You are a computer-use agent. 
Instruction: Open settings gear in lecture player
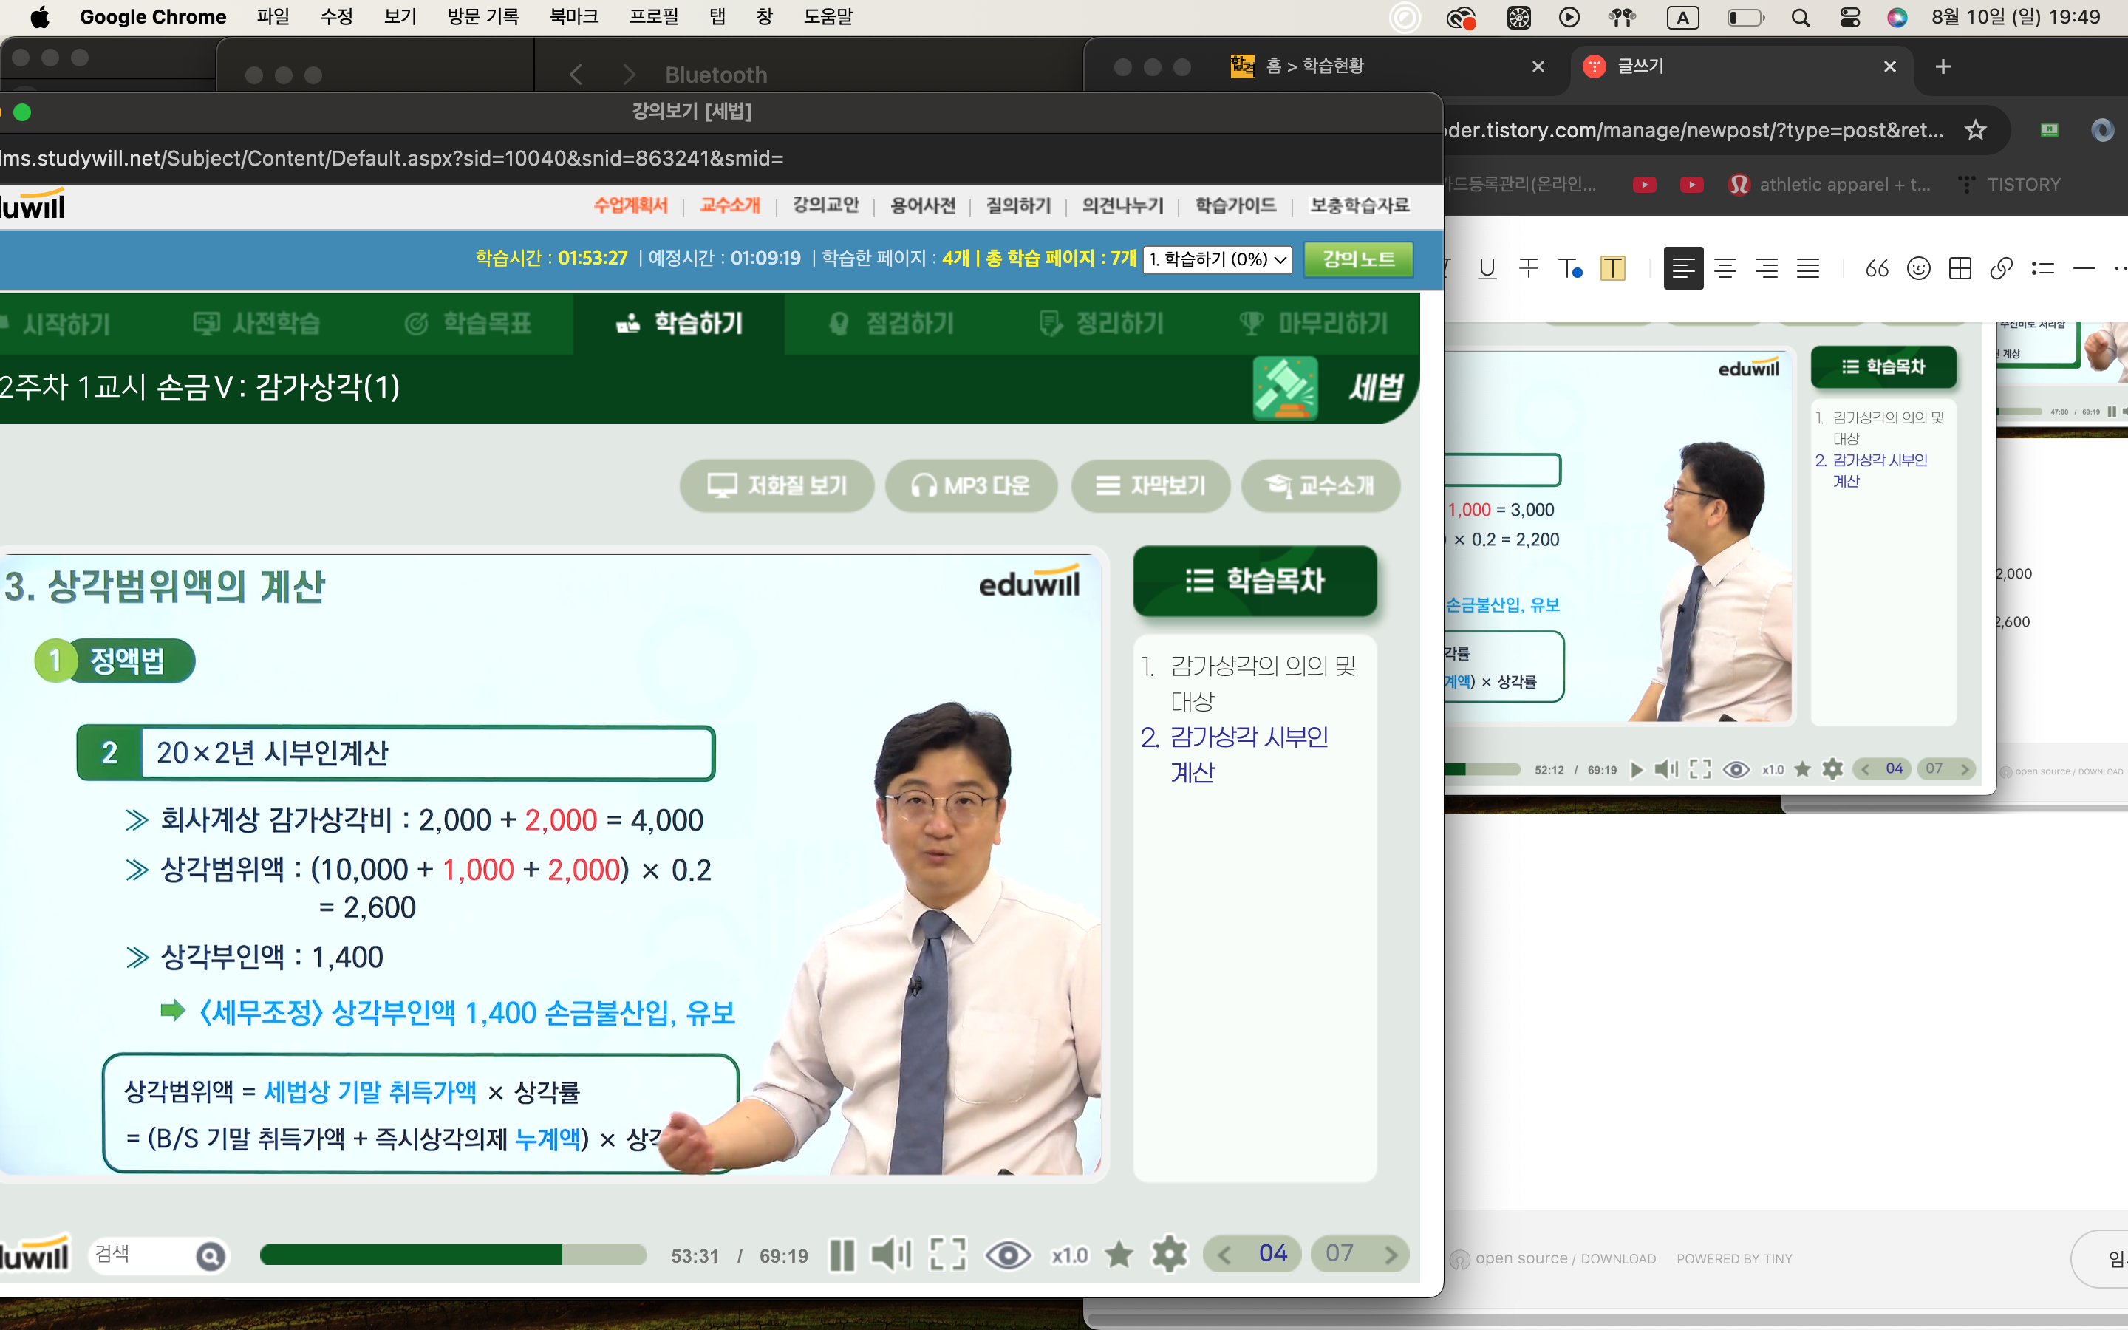[x=1170, y=1255]
